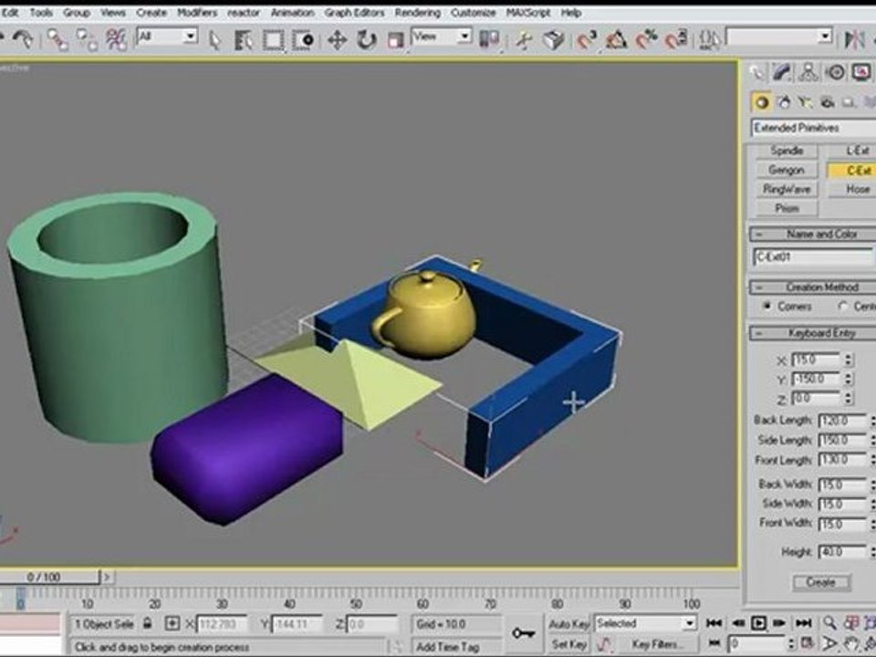Open the Extended Primitives category dropdown
Screen dimensions: 876x657
click(810, 128)
